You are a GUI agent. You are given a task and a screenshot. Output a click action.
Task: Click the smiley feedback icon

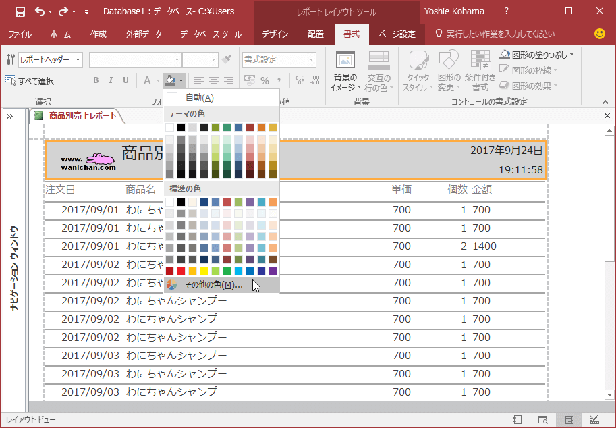599,34
